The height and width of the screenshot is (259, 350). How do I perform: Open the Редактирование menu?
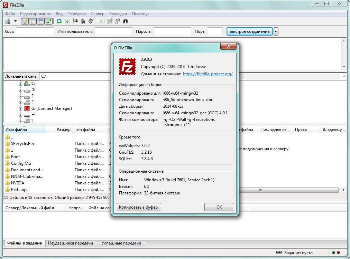click(36, 13)
